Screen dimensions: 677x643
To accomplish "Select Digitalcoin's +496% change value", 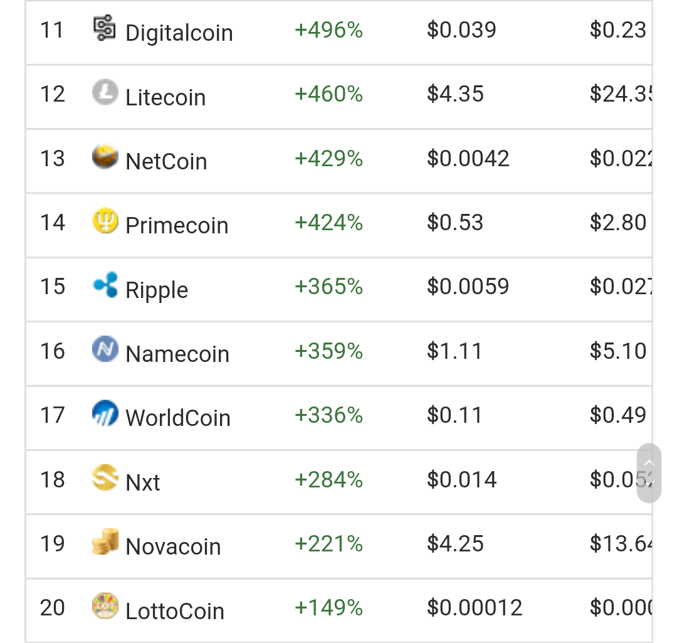I will (328, 30).
